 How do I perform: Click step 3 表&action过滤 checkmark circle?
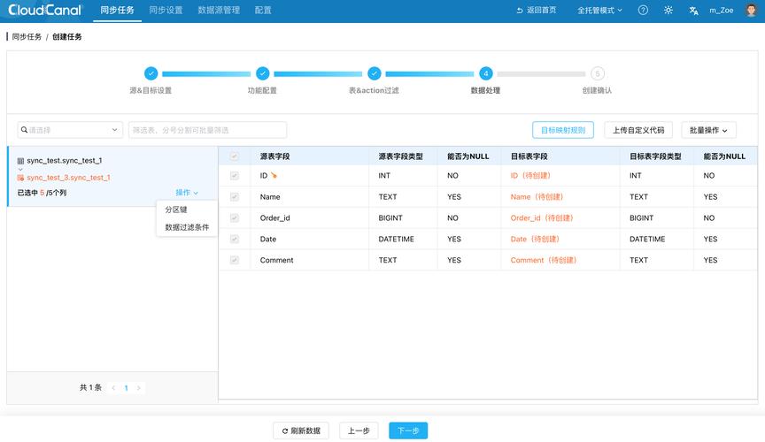tap(375, 73)
